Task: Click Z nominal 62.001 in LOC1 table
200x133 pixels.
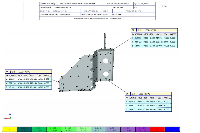Action: 137,46
